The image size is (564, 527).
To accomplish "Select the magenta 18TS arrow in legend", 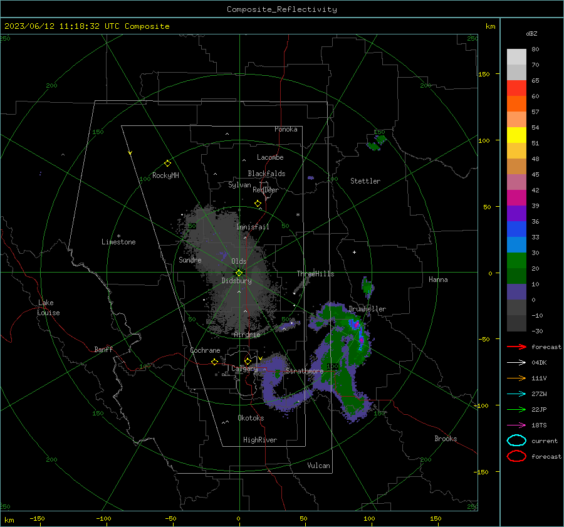I will [x=517, y=425].
